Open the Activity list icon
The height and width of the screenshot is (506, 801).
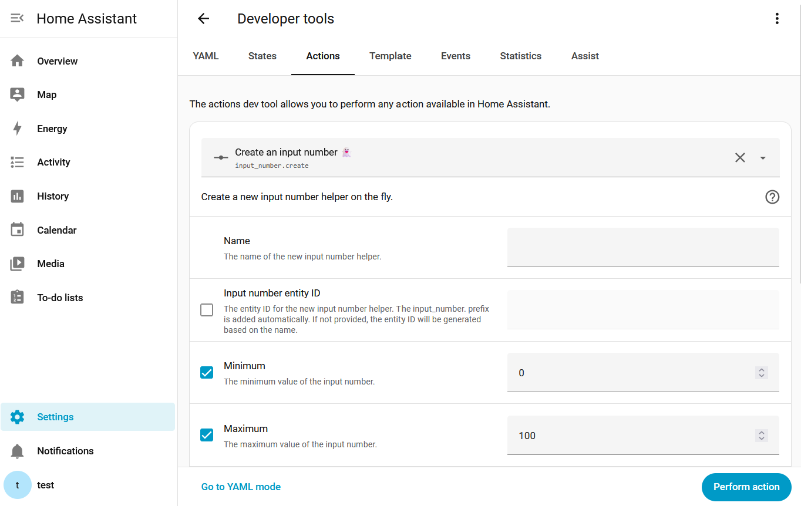point(17,162)
